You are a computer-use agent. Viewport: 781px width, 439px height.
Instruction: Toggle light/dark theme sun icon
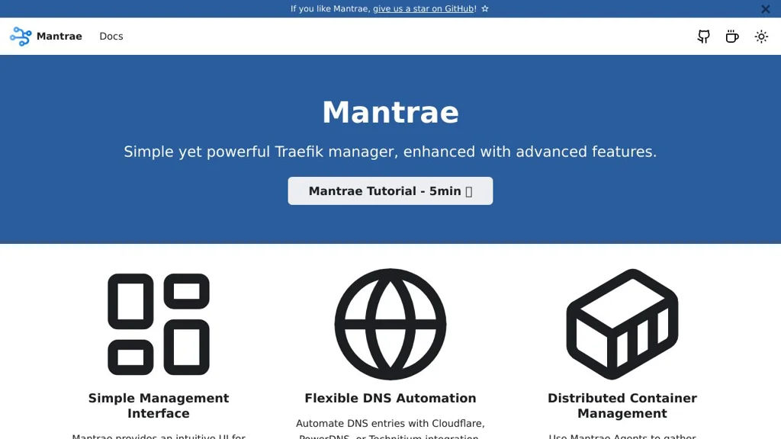761,37
